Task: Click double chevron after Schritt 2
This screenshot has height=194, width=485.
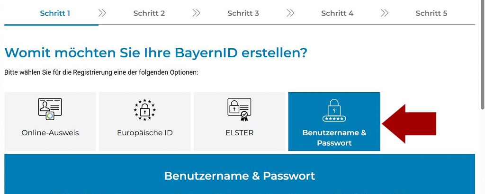Action: (196, 13)
